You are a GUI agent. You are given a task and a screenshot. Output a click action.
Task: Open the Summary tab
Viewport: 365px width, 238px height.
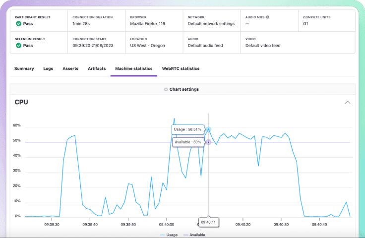24,68
